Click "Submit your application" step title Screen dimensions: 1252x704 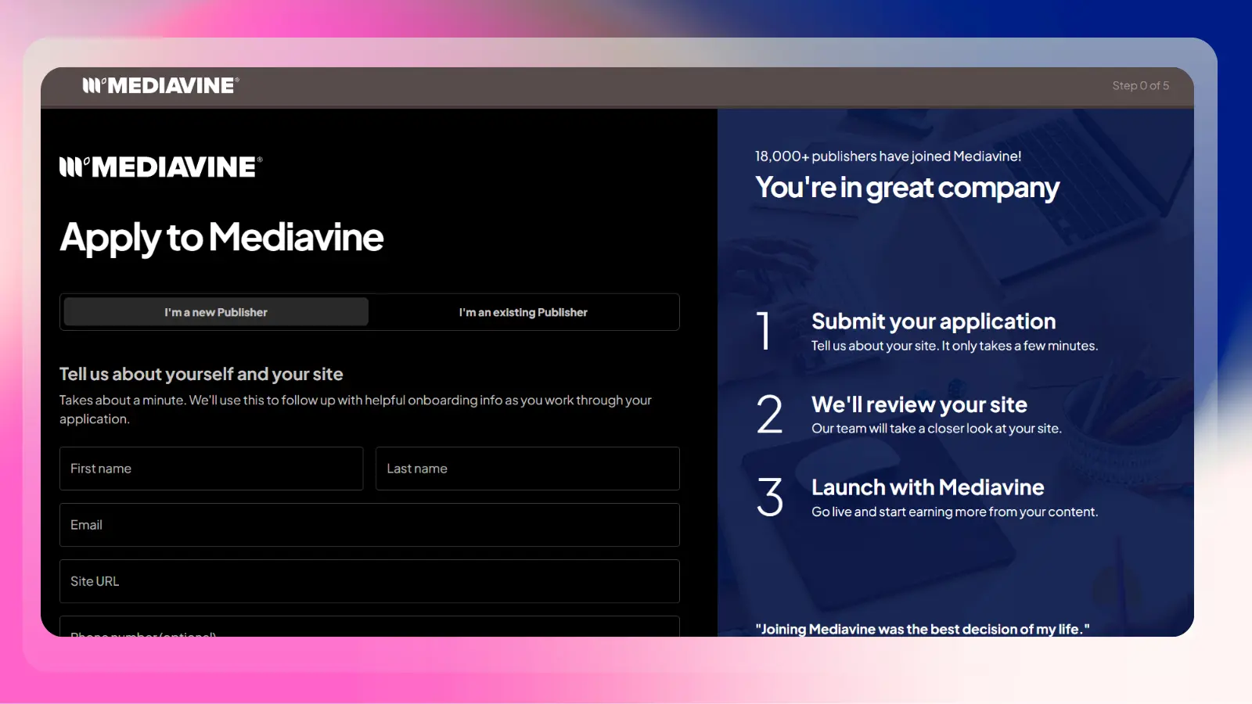click(x=934, y=321)
